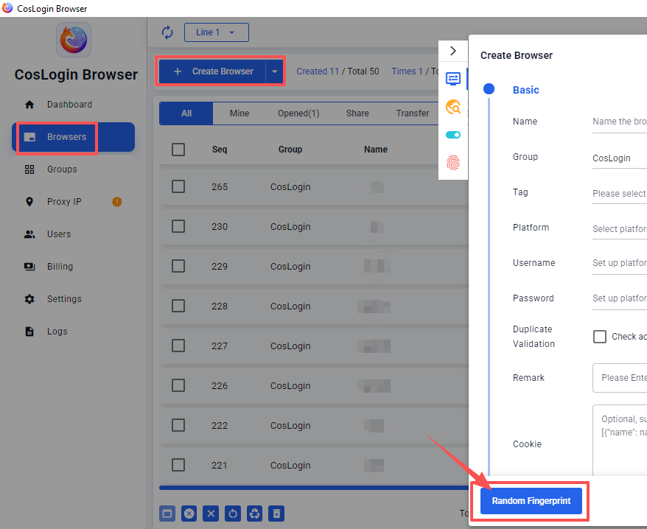Check the box for row Seq 230
This screenshot has width=647, height=529.
pos(178,226)
